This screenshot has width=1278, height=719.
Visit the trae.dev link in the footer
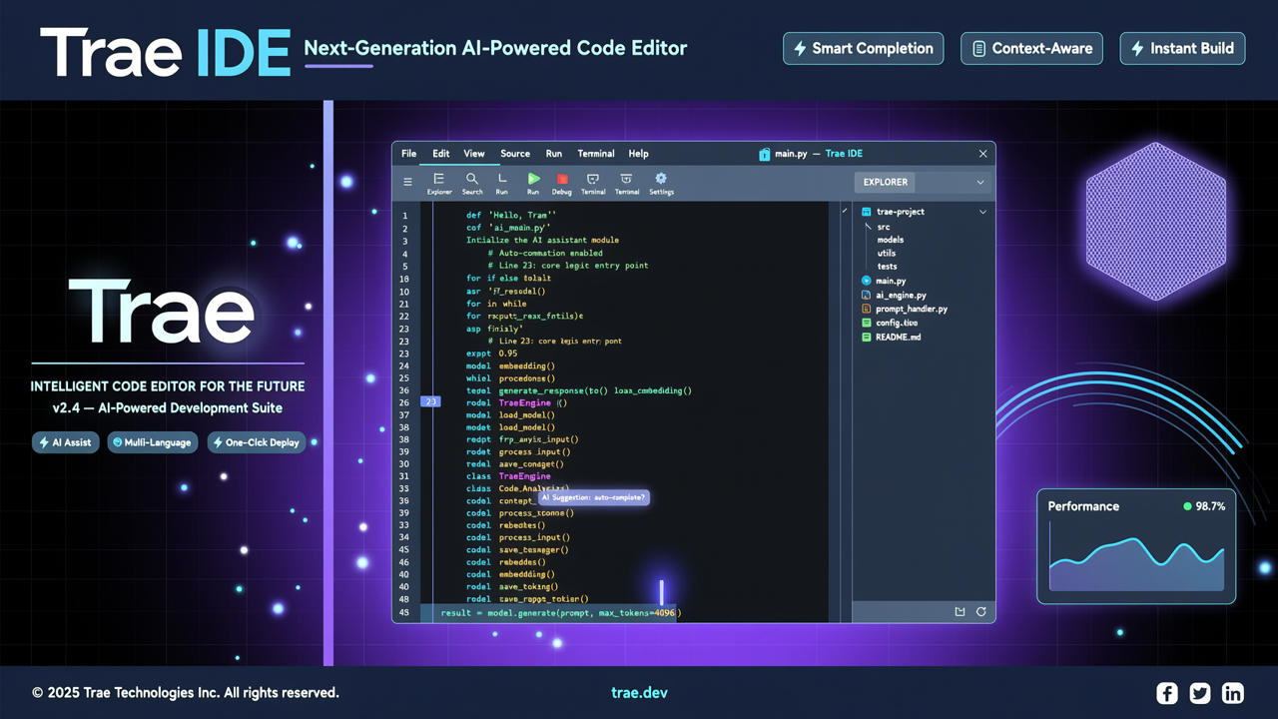[x=639, y=693]
